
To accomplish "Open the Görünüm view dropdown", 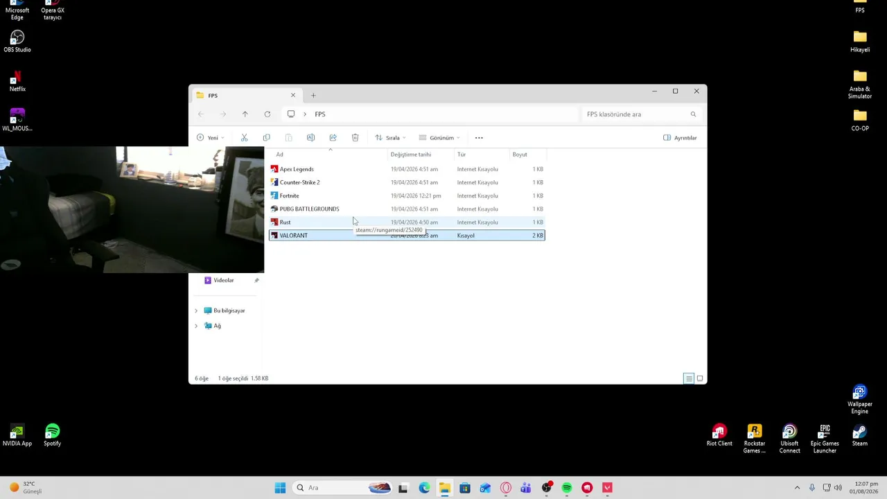I will pos(439,138).
